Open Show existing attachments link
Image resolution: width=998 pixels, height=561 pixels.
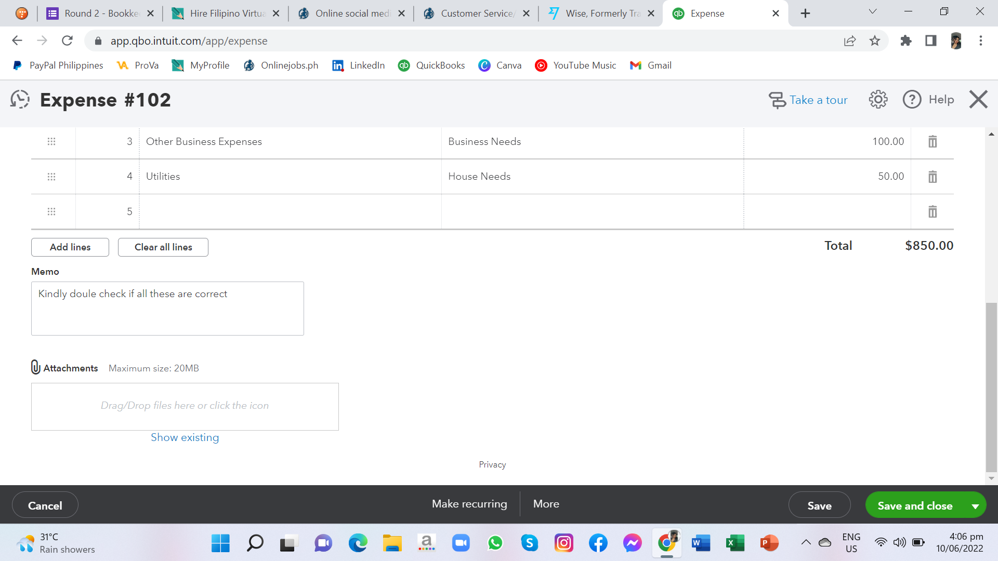pyautogui.click(x=185, y=437)
